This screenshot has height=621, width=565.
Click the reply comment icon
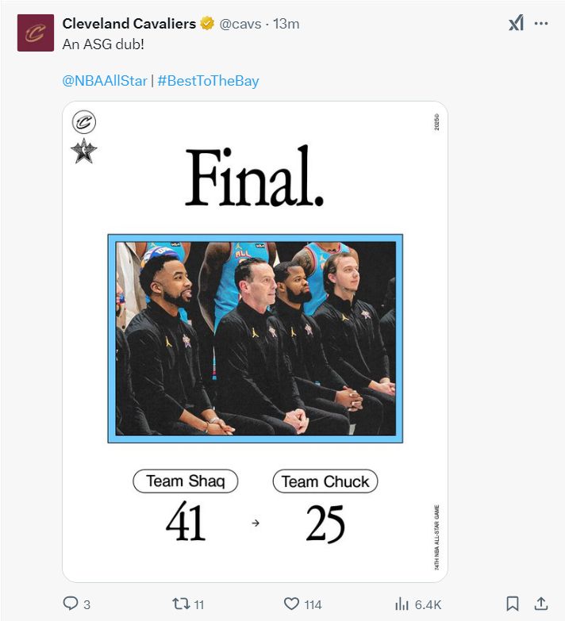(71, 604)
